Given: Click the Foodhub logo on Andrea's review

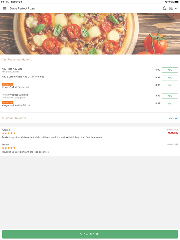Looking at the screenshot, I should pyautogui.click(x=173, y=133).
